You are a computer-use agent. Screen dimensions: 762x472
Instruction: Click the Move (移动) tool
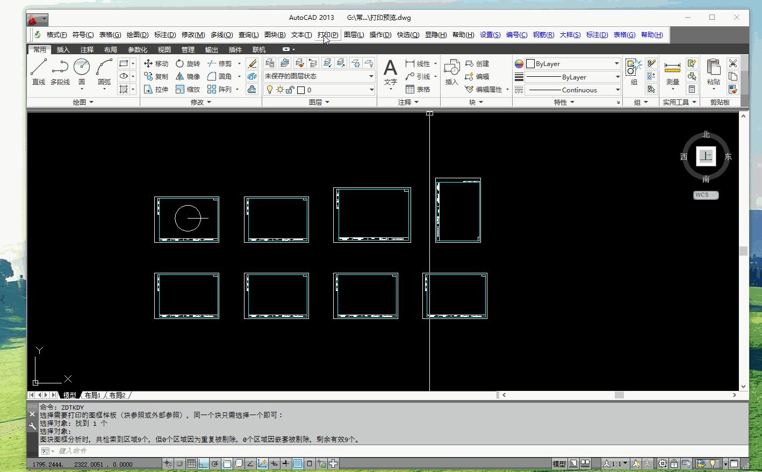[x=156, y=63]
